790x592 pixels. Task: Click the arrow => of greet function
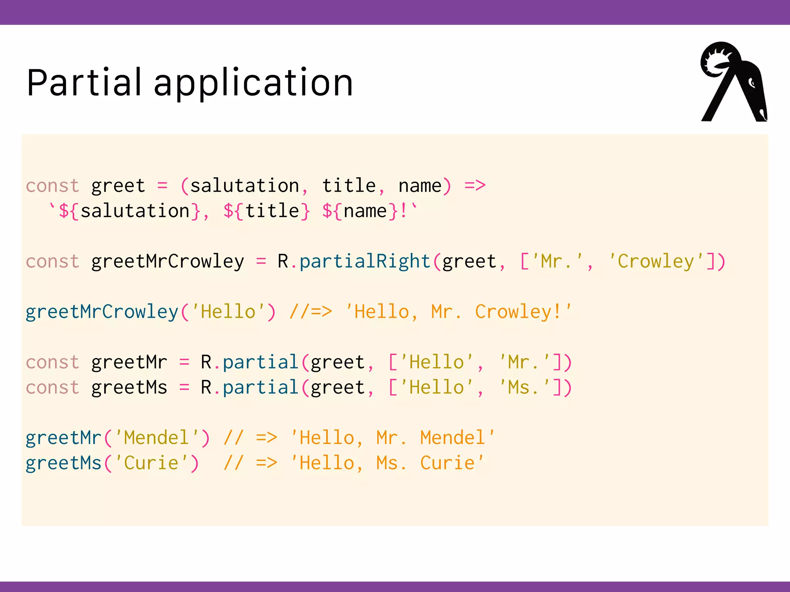tap(474, 186)
